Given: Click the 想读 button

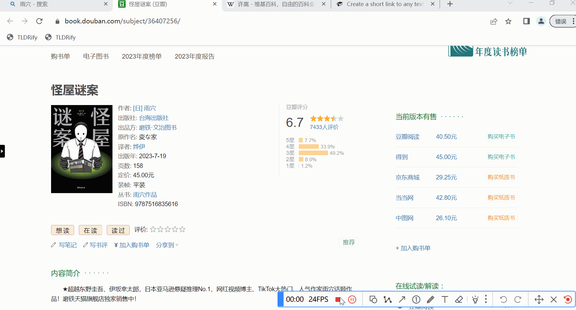Looking at the screenshot, I should (63, 230).
